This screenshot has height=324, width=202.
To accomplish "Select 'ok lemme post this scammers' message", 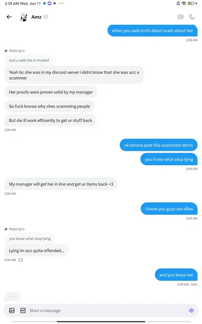I will coord(158,145).
